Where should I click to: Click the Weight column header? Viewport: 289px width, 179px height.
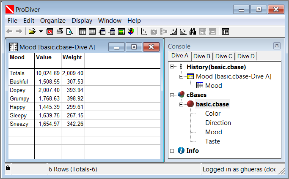tap(72, 57)
